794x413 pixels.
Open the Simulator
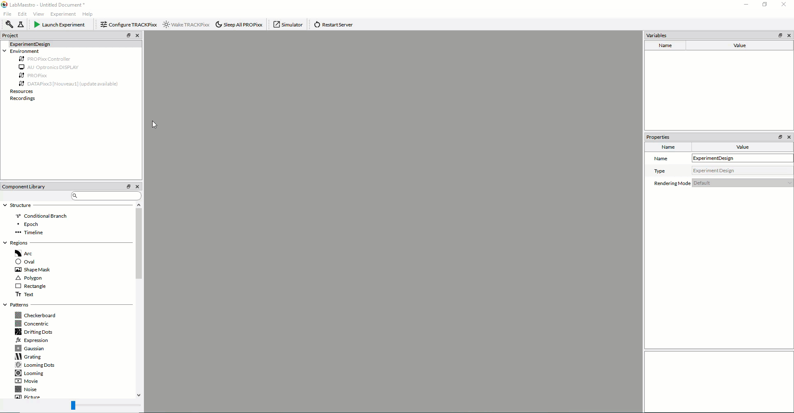point(288,24)
